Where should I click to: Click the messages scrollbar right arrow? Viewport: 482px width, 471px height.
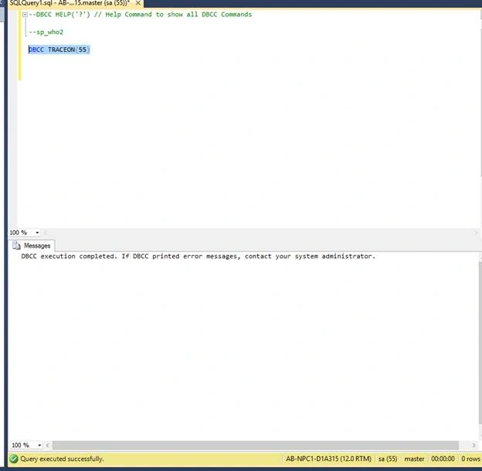point(474,445)
